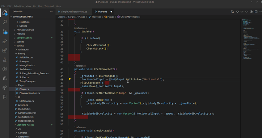
Task: Split the editor to the right
Action: point(256,12)
